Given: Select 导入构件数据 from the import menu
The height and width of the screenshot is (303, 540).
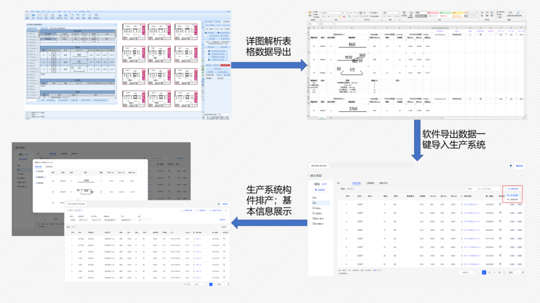Looking at the screenshot, I should (513, 195).
